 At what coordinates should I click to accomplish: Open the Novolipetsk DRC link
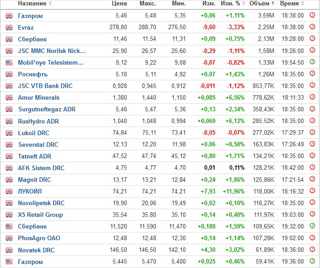pos(41,203)
